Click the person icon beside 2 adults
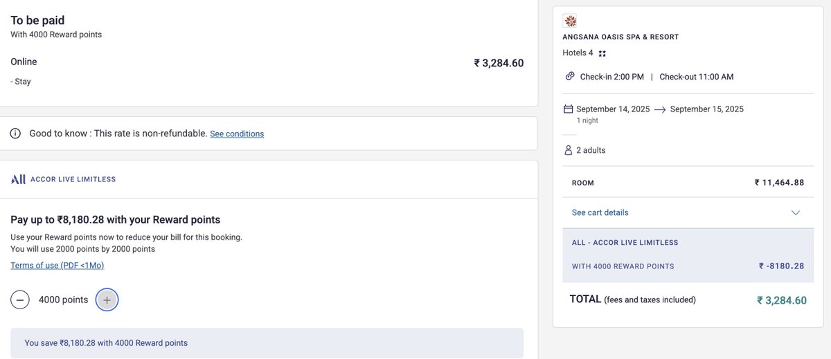831x359 pixels. pos(569,150)
